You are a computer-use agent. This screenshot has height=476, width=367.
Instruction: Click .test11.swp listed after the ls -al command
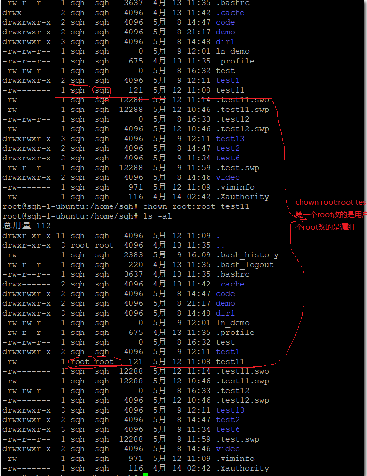(242, 381)
